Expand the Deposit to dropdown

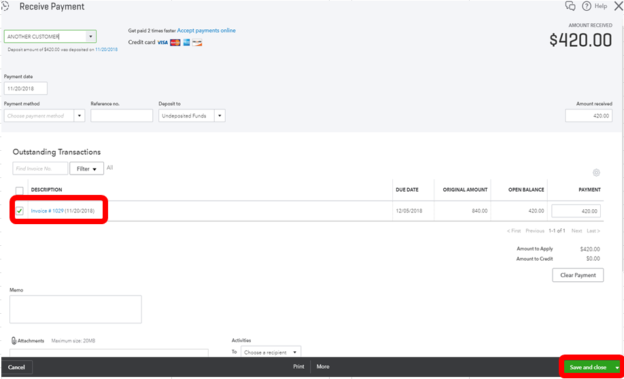220,115
